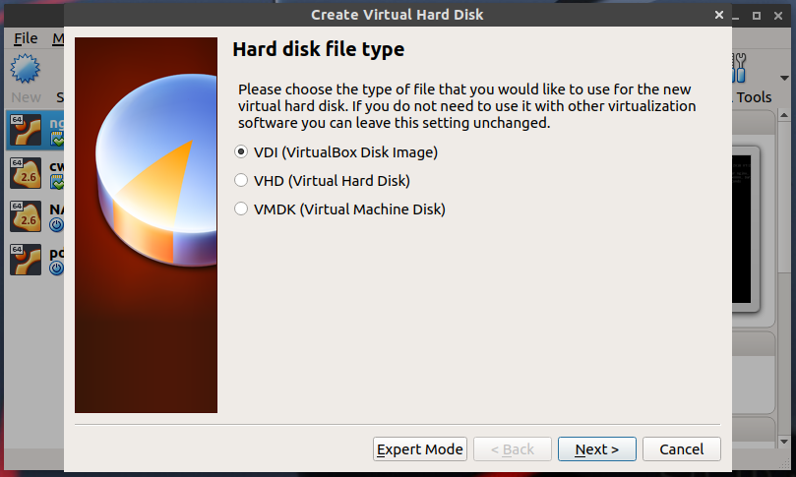Image resolution: width=796 pixels, height=477 pixels.
Task: Select the first VM's Ubuntu OS icon
Action: (24, 130)
